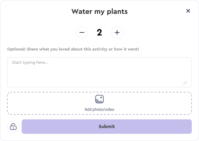Viewport: 199px width, 141px height.
Task: Click the word 'Optional:' in the prompt
Action: pos(16,49)
